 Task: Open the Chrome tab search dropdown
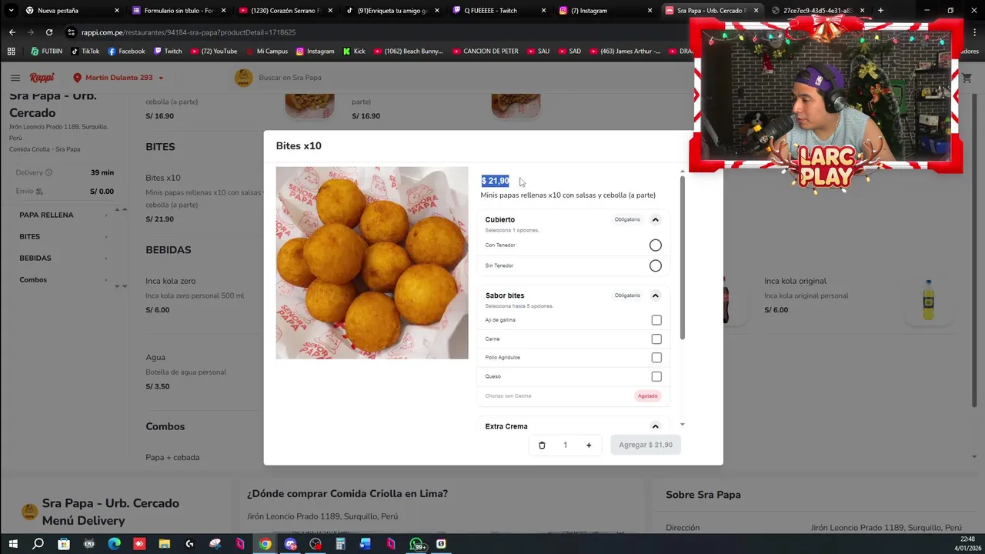(x=11, y=11)
